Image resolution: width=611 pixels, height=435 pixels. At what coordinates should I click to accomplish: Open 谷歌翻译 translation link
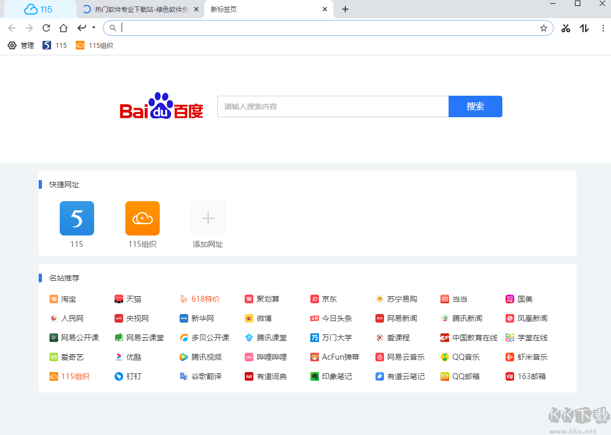tap(201, 376)
